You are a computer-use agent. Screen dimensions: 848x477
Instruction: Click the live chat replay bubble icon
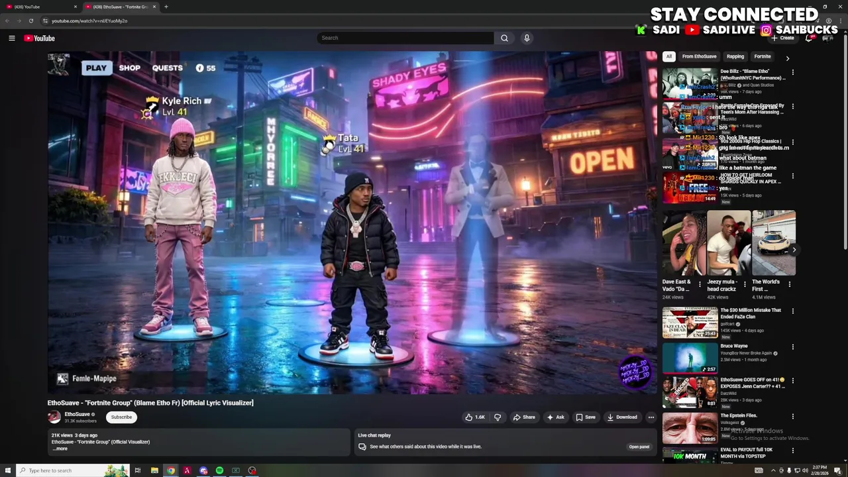pos(362,447)
